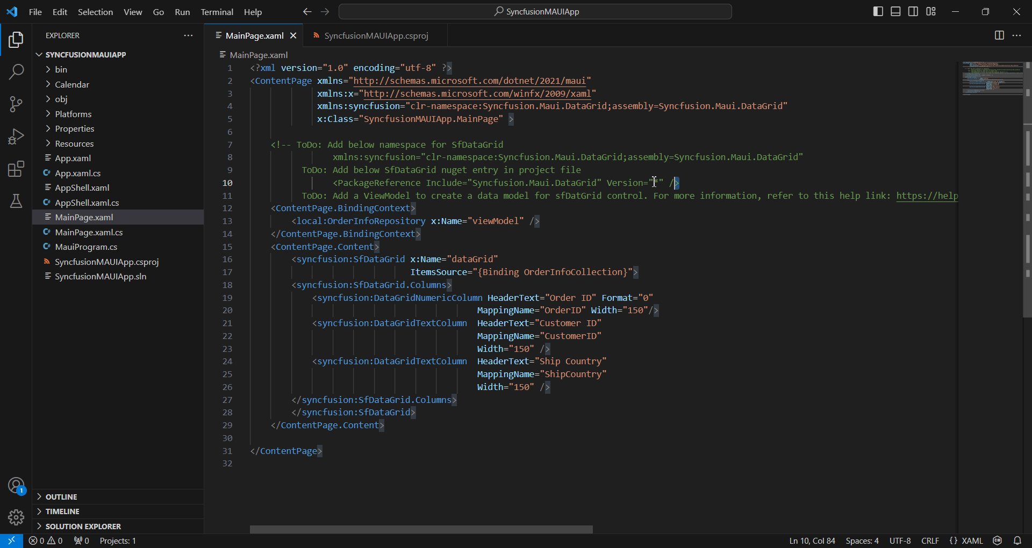Viewport: 1032px width, 548px height.
Task: Go back using the navigation arrow
Action: point(307,12)
